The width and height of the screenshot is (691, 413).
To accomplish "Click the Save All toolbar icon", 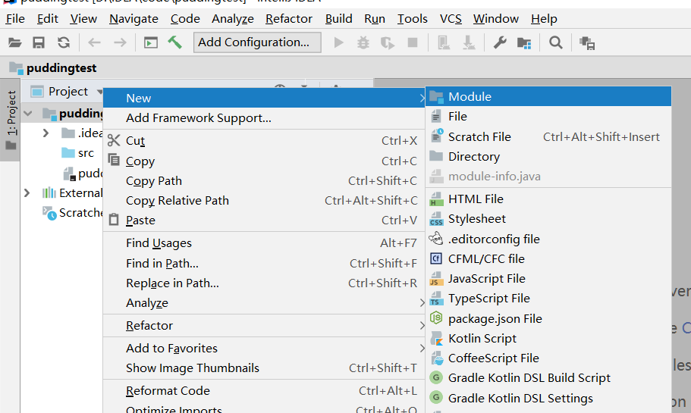I will coord(39,42).
